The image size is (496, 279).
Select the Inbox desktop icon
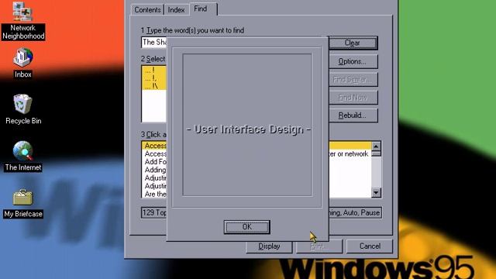tap(22, 64)
